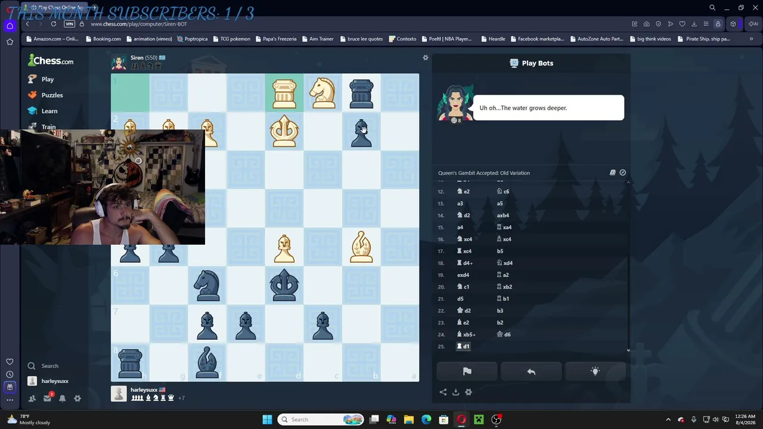Image resolution: width=763 pixels, height=429 pixels.
Task: Toggle the VPN badge in address bar
Action: point(70,24)
